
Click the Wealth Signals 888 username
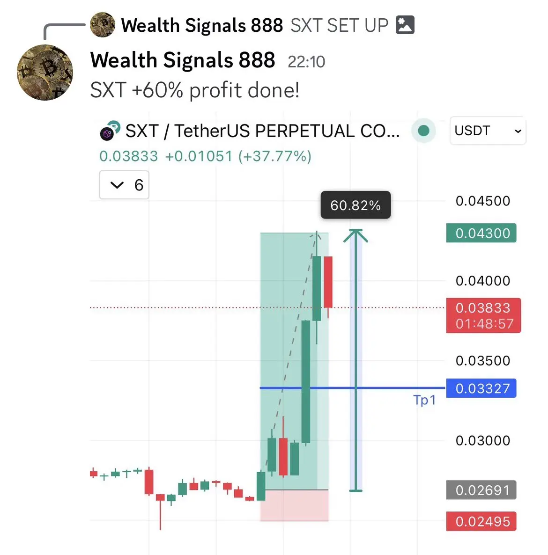click(183, 60)
